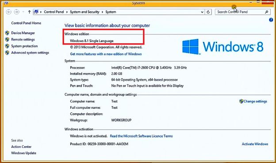Click the shield icon beside System protection

click(x=7, y=46)
